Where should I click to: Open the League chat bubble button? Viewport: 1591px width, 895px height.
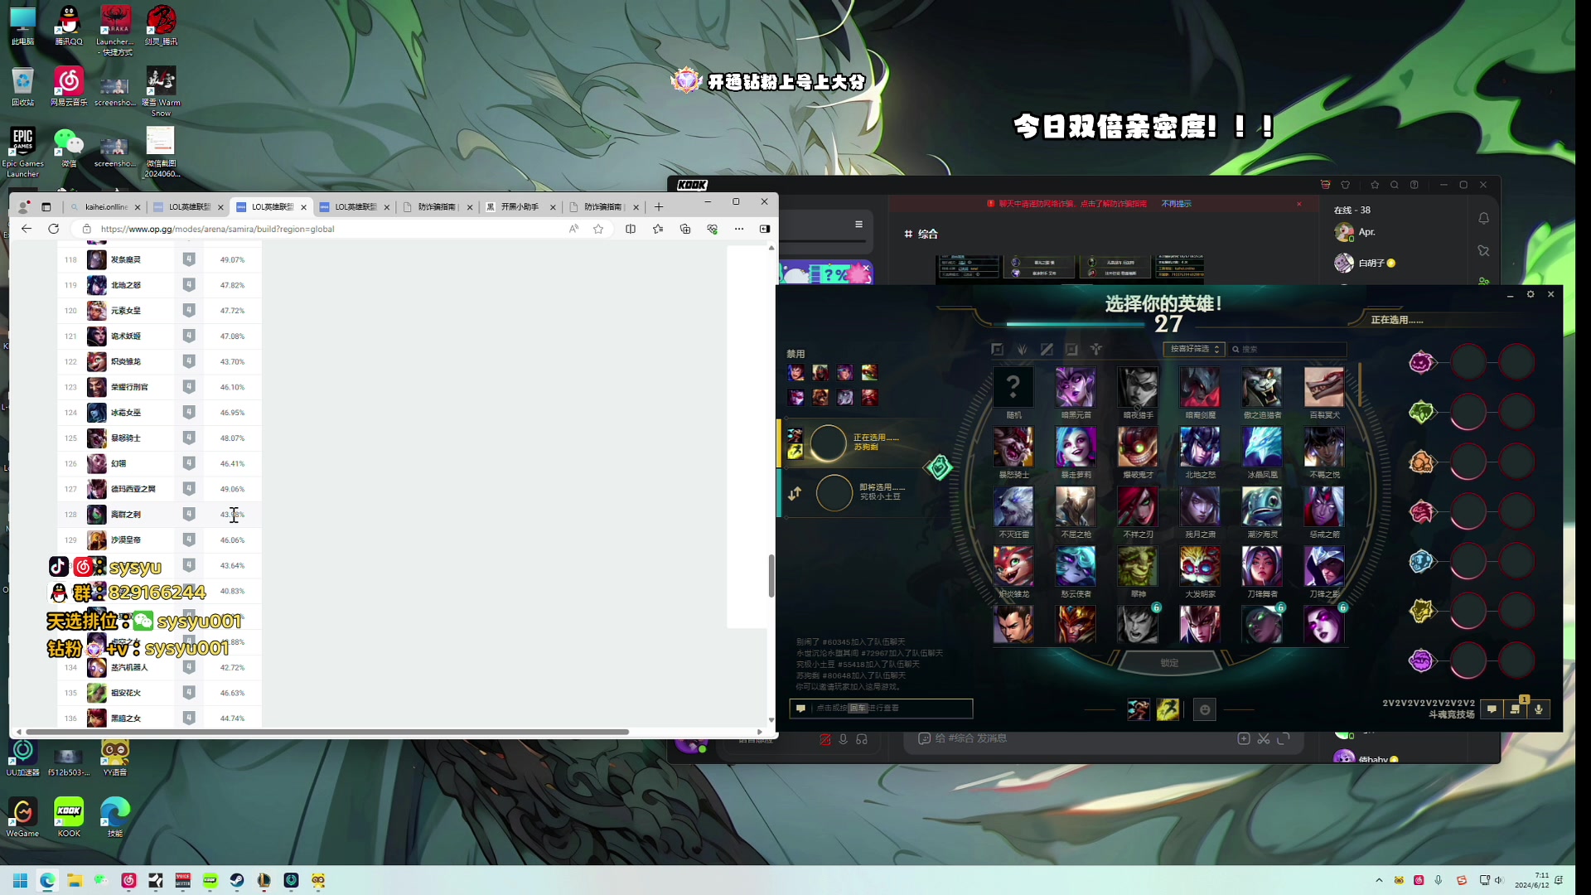[1492, 709]
